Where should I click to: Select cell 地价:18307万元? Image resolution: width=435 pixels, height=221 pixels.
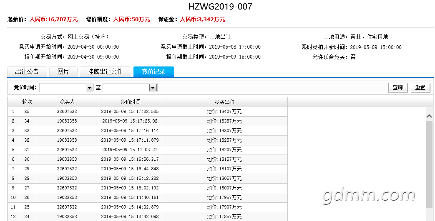coord(224,131)
